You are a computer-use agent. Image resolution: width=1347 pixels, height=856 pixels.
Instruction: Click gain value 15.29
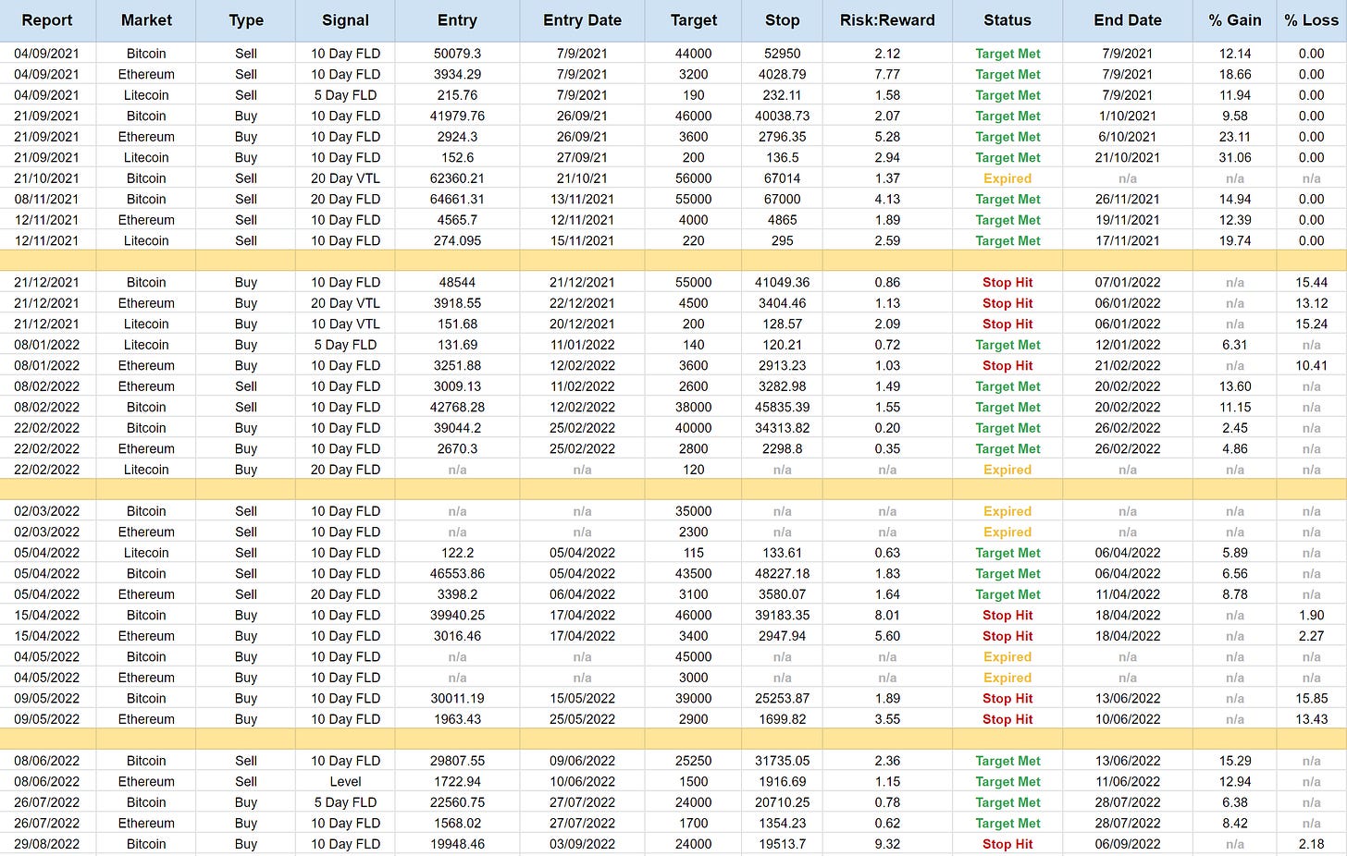pyautogui.click(x=1235, y=761)
